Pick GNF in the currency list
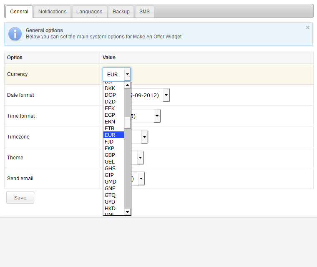The width and height of the screenshot is (317, 267). click(113, 189)
